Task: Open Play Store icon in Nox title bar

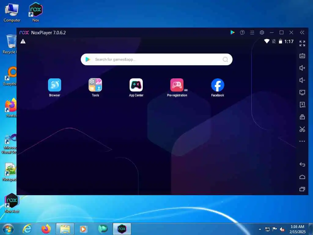Action: point(233,32)
